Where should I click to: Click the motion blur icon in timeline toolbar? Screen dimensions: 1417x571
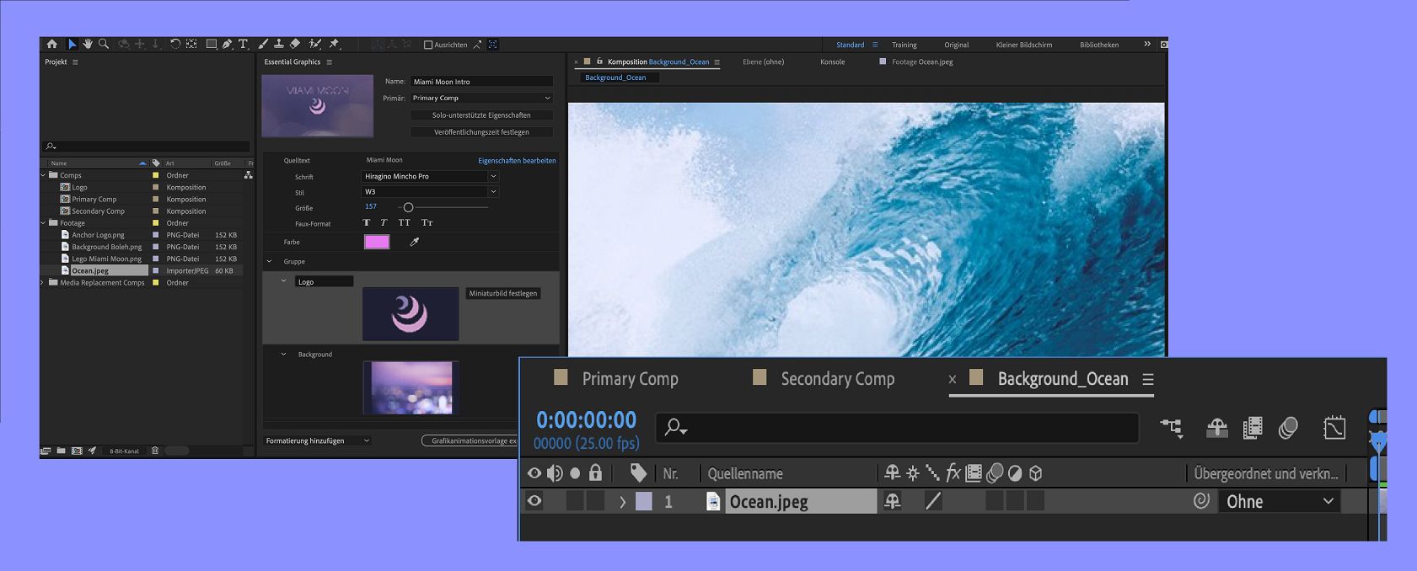click(1288, 428)
